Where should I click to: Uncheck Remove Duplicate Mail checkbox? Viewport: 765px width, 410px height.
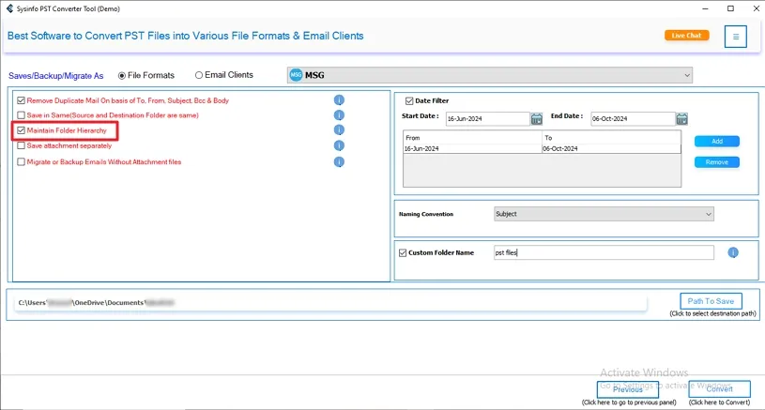(x=22, y=100)
